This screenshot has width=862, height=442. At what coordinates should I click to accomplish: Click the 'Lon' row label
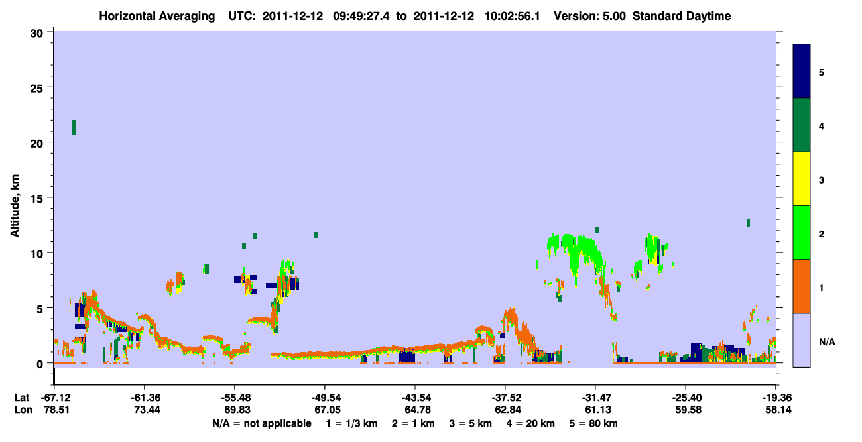(x=23, y=410)
